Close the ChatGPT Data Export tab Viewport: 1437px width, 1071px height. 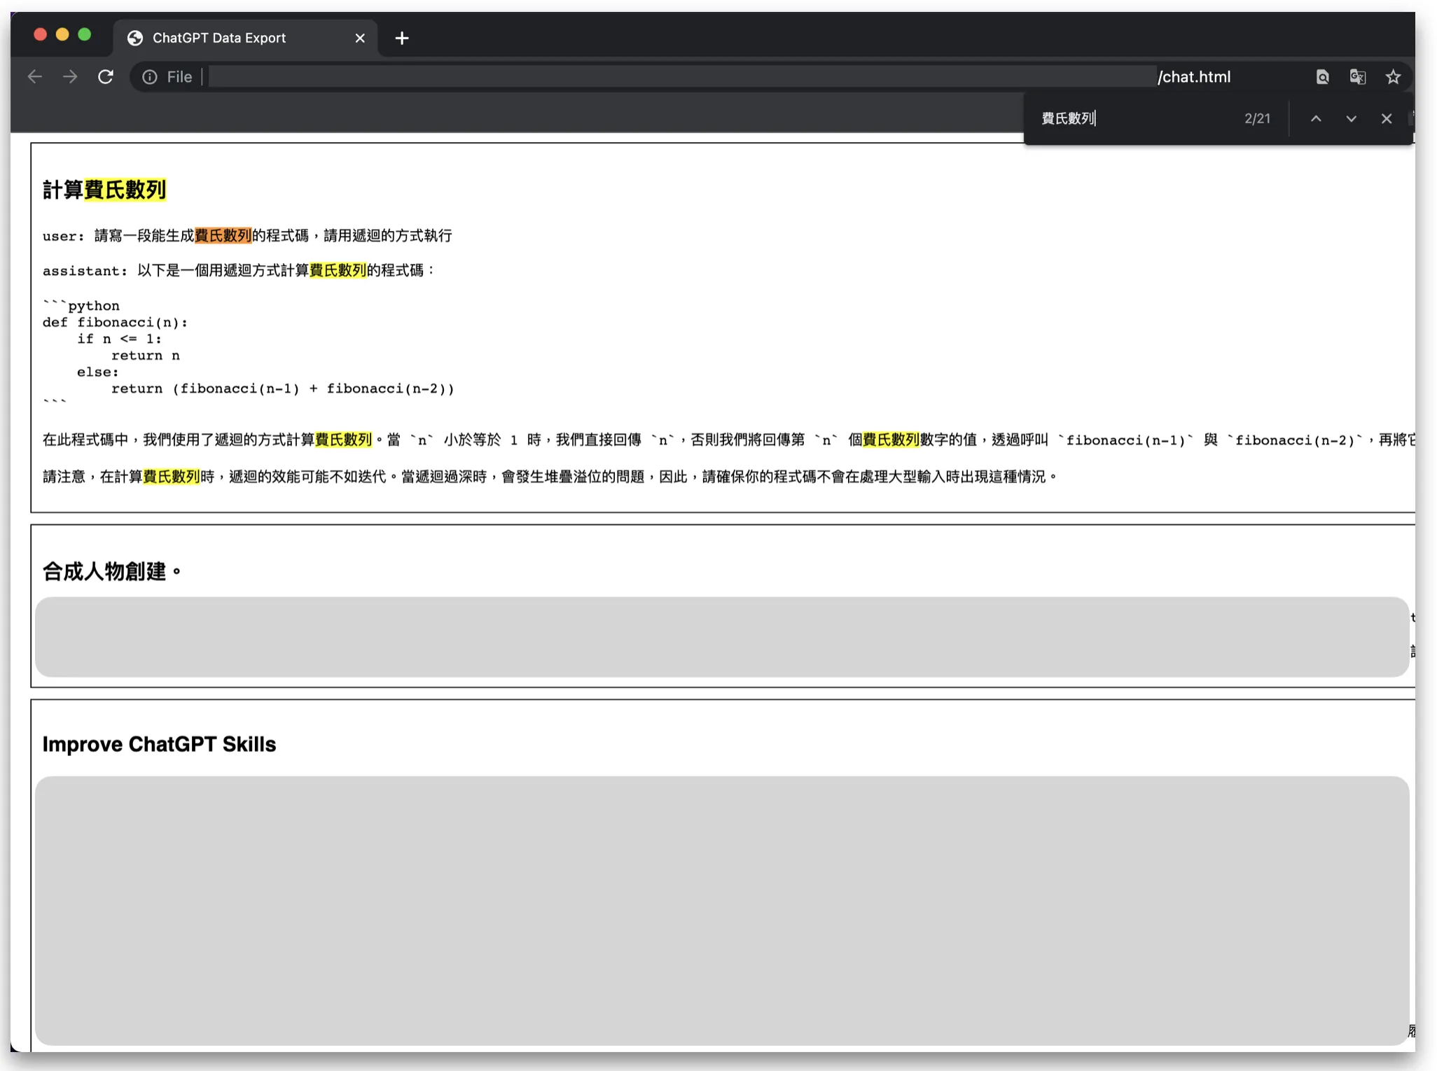(360, 38)
